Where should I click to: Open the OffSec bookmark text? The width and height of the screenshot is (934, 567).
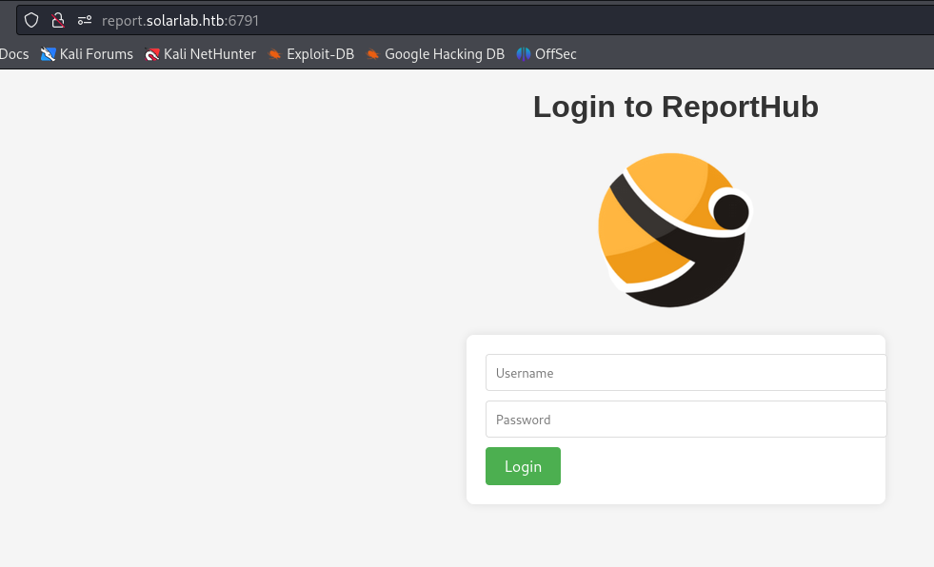pyautogui.click(x=556, y=54)
